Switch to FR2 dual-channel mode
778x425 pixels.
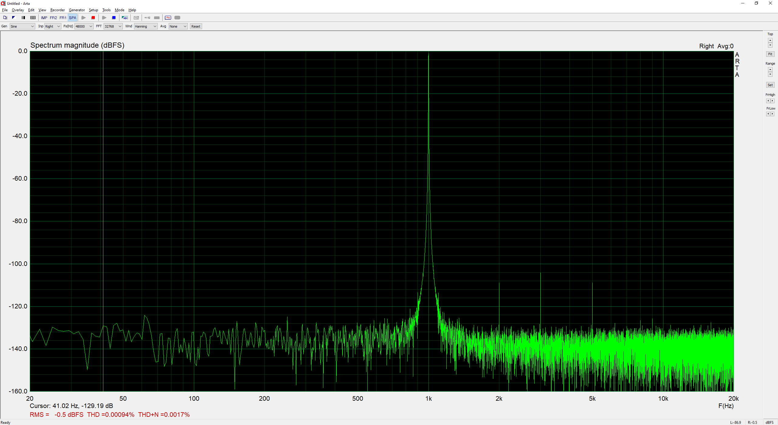click(x=53, y=18)
